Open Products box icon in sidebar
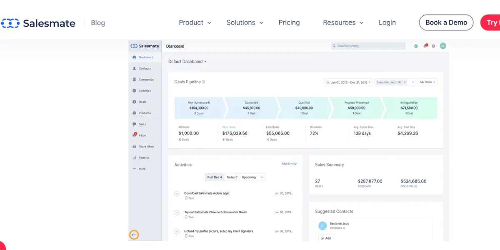This screenshot has height=250, width=500. click(134, 113)
